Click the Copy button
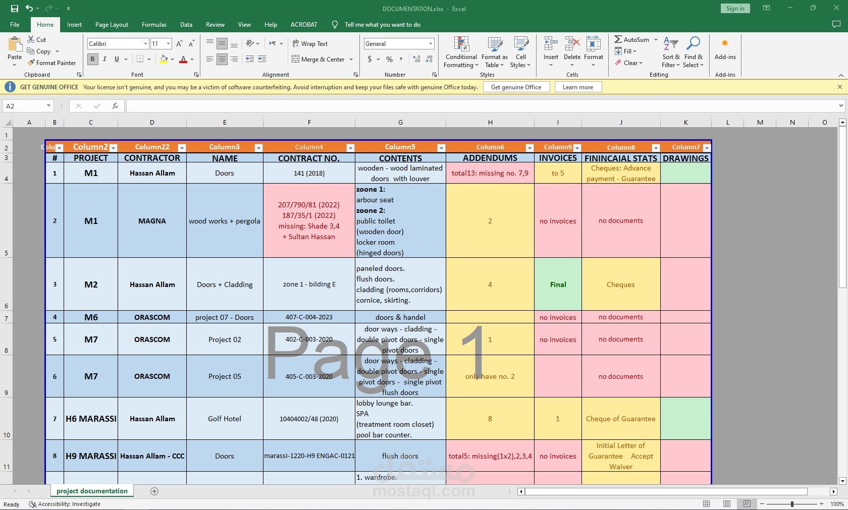 click(39, 51)
